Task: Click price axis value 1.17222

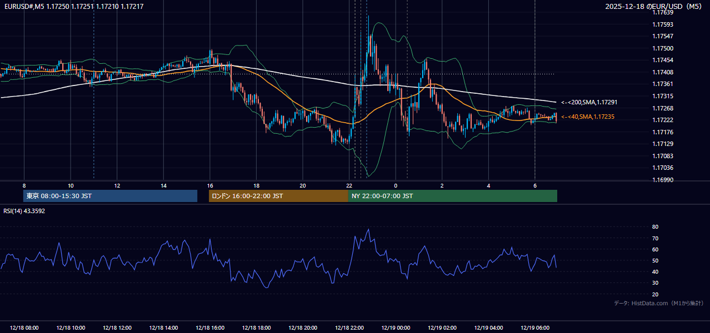Action: coord(662,120)
